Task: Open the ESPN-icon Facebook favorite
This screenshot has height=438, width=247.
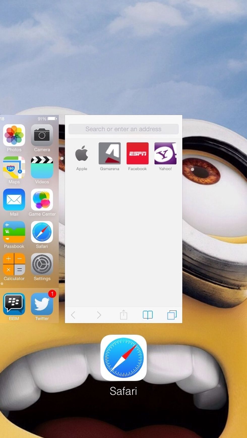Action: tap(137, 153)
